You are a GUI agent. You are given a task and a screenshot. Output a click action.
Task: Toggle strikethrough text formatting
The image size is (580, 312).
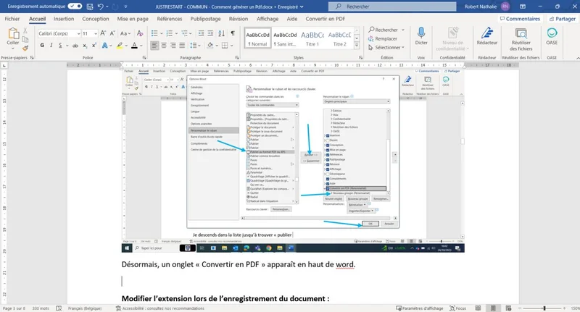pos(75,47)
